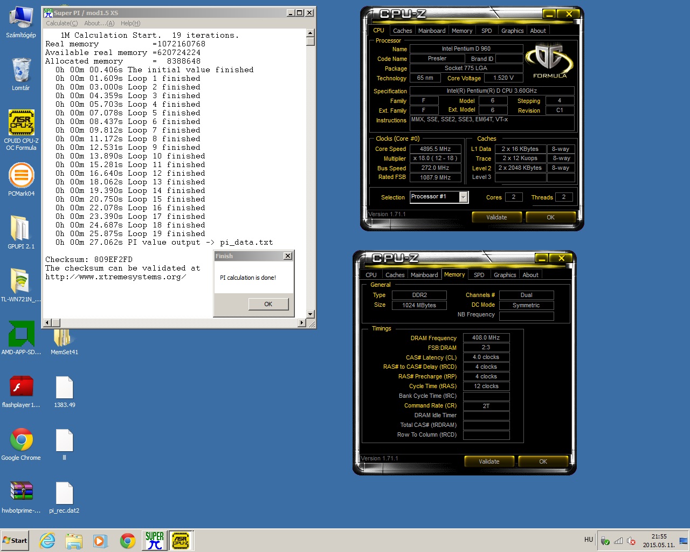690x552 pixels.
Task: Open the hwbotprime archive icon
Action: [x=21, y=497]
